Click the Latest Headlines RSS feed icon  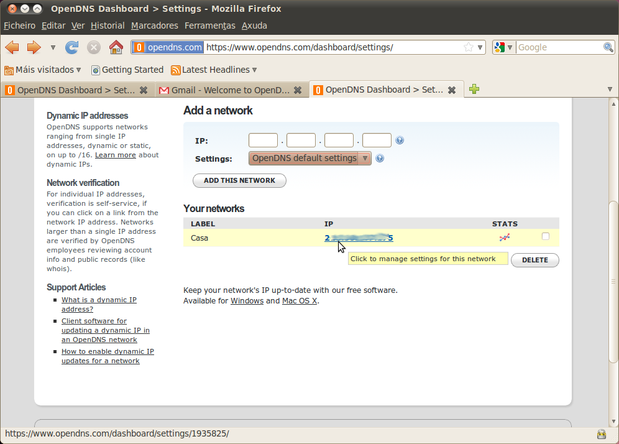[176, 70]
